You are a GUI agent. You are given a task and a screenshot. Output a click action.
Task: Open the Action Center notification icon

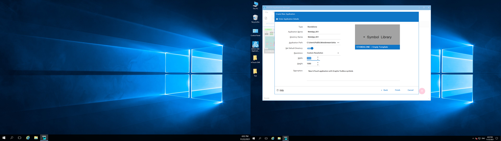pos(497,138)
